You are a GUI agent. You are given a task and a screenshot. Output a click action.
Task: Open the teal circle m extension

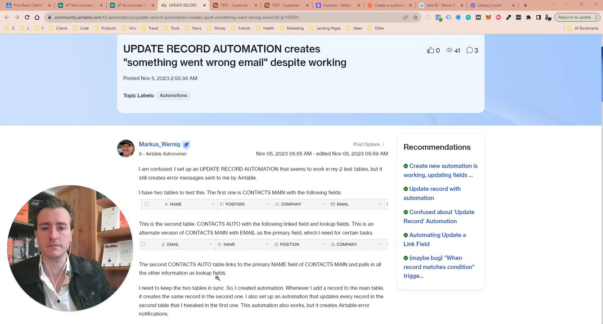(x=468, y=17)
